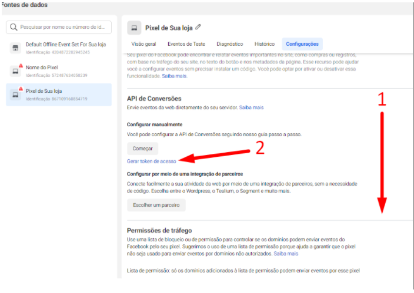Click the Permissões de tráfego heading
The height and width of the screenshot is (293, 414).
[159, 231]
